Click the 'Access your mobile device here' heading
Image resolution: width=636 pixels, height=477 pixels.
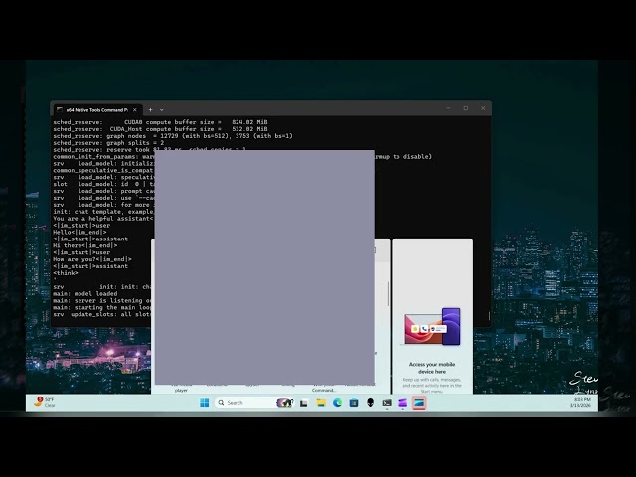432,368
